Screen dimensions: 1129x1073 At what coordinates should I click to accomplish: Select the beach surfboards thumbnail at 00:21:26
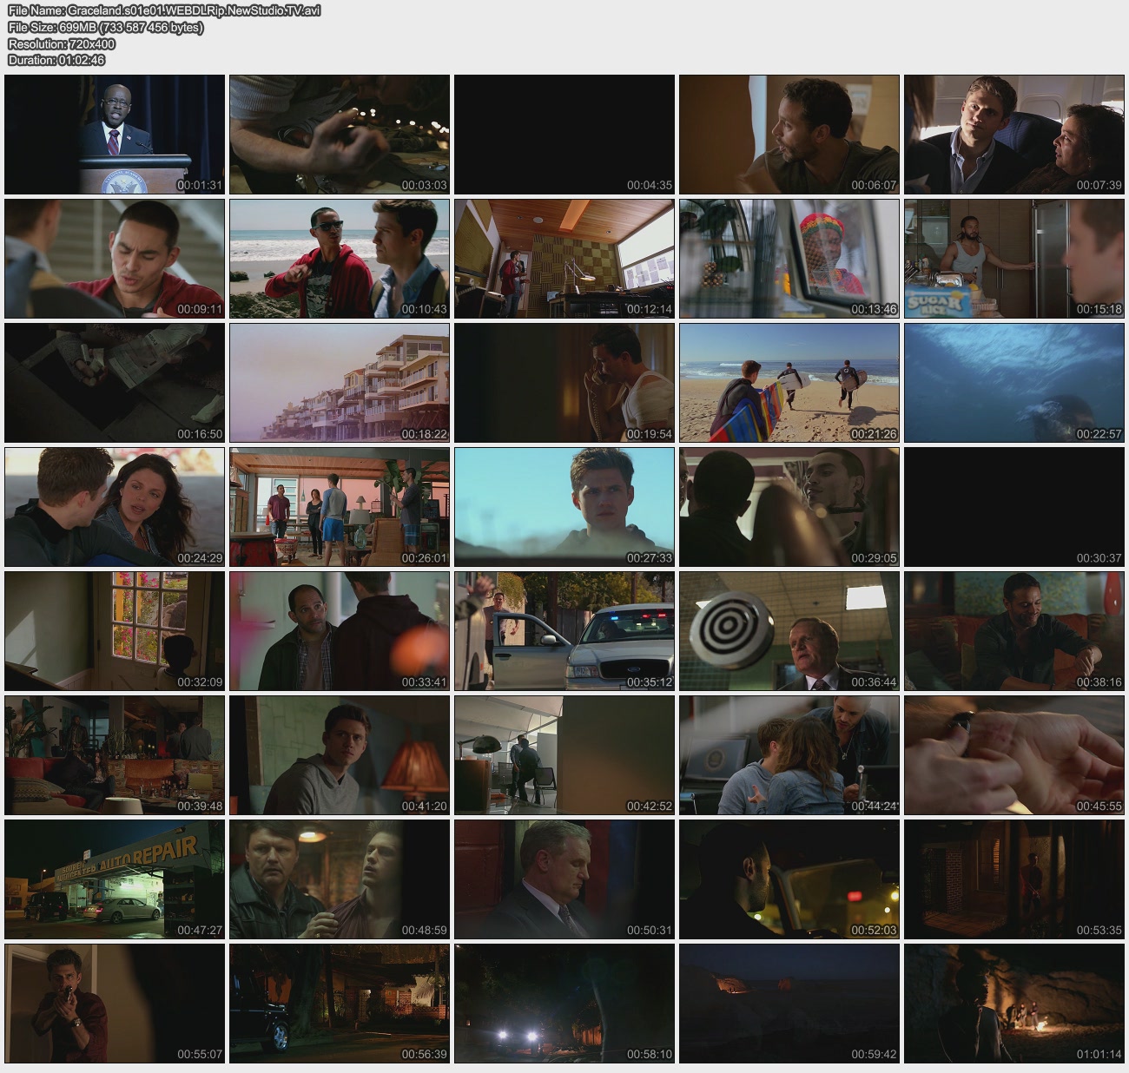pos(789,383)
